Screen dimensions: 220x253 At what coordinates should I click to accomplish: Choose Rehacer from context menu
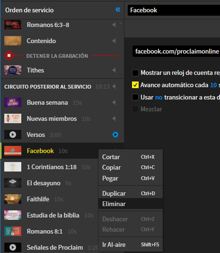[x=131, y=229]
